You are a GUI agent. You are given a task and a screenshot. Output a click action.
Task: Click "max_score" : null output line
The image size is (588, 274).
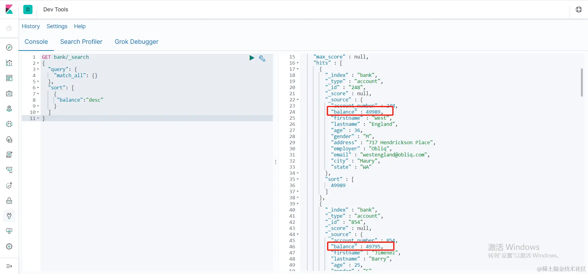click(341, 57)
